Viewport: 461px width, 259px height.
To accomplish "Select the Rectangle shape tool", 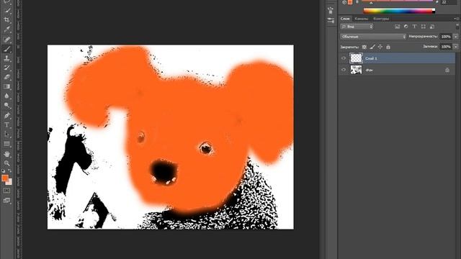I will (7, 144).
